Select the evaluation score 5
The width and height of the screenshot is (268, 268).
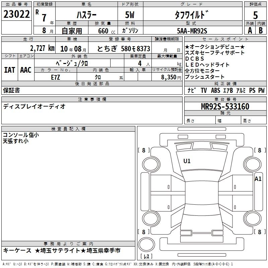point(255,15)
